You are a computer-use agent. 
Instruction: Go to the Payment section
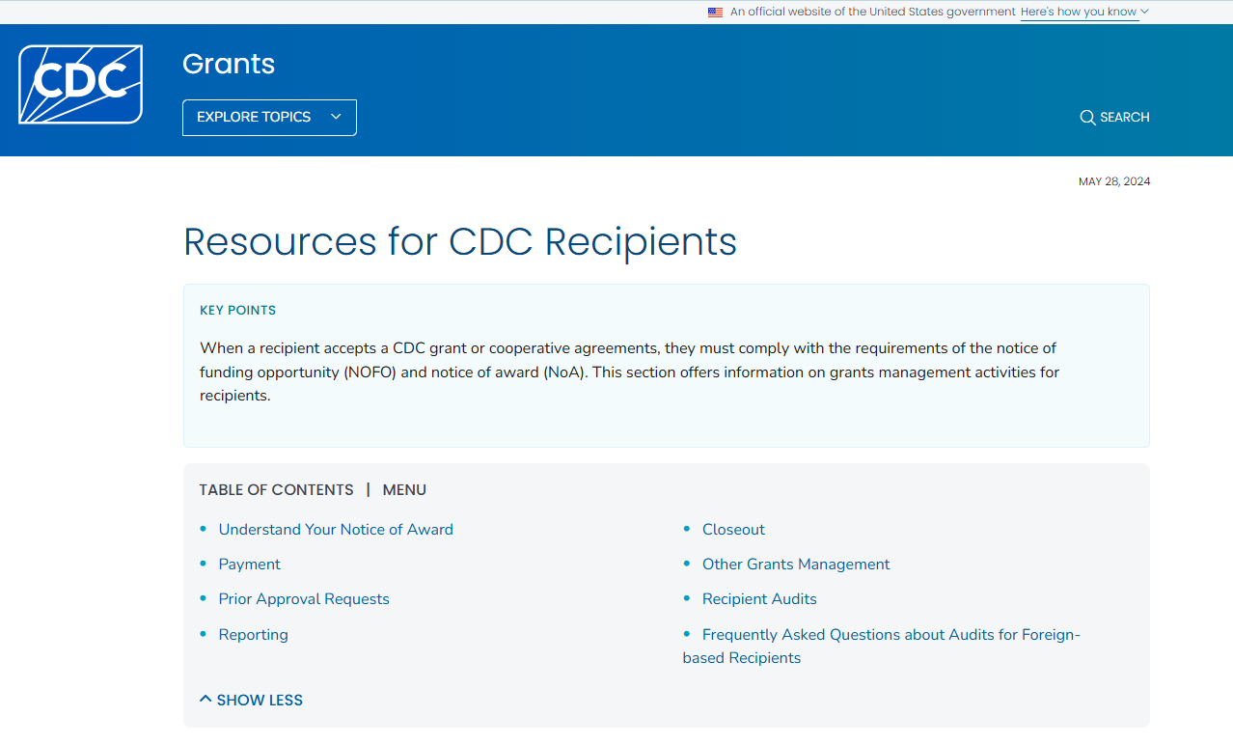[249, 564]
